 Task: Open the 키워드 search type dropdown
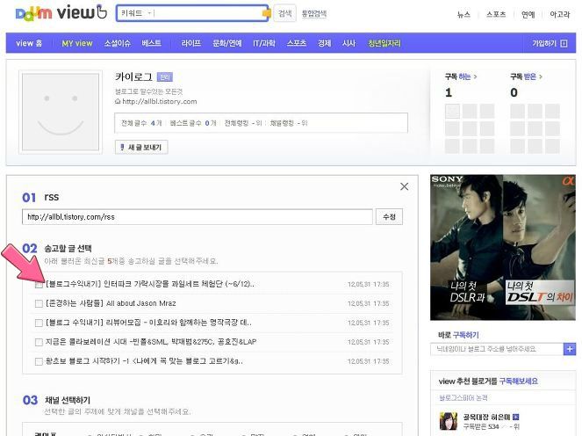136,13
